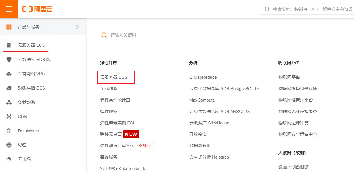Image resolution: width=354 pixels, height=174 pixels.
Task: Open 交互式分析 Hologres link
Action: (x=209, y=157)
